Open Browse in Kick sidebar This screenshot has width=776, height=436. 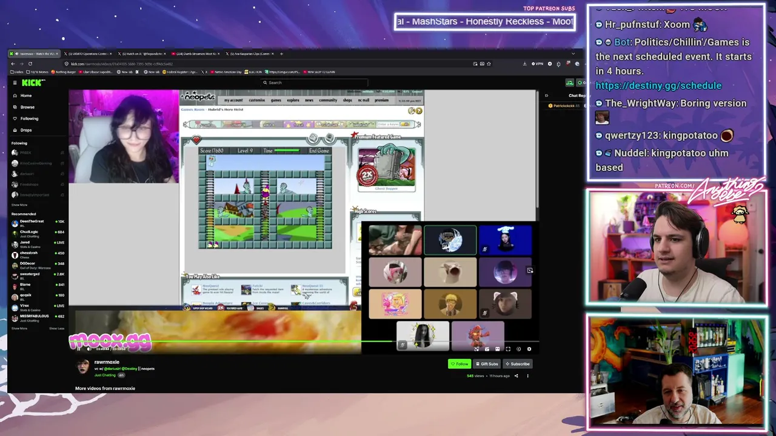tap(27, 107)
